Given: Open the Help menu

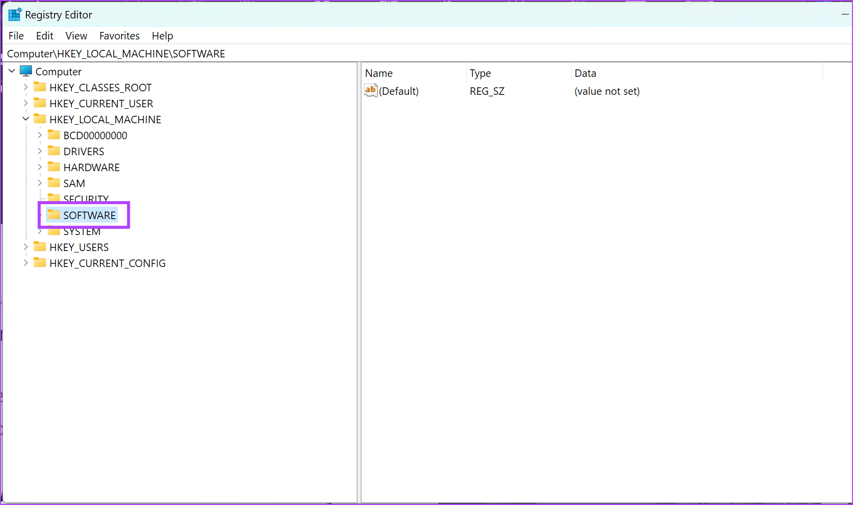Looking at the screenshot, I should tap(162, 36).
